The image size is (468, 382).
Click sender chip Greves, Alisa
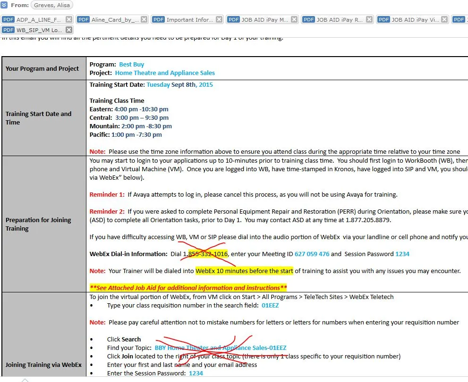tap(51, 6)
